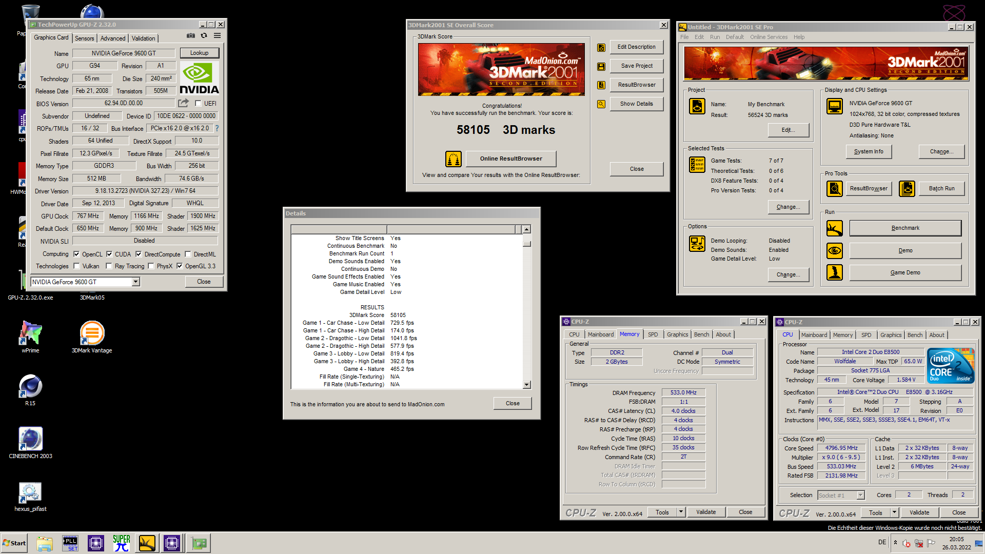Click the Selected Tests checklist icon
The height and width of the screenshot is (554, 985).
coord(697,165)
